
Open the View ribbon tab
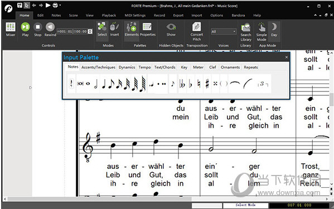pyautogui.click(x=90, y=15)
